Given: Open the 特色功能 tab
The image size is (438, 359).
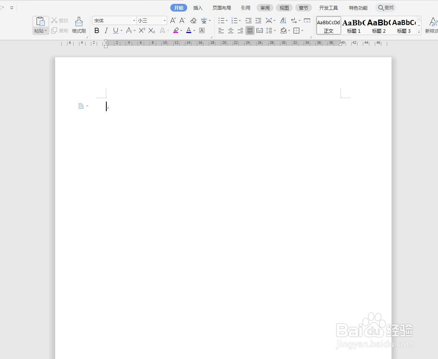Looking at the screenshot, I should (x=358, y=8).
